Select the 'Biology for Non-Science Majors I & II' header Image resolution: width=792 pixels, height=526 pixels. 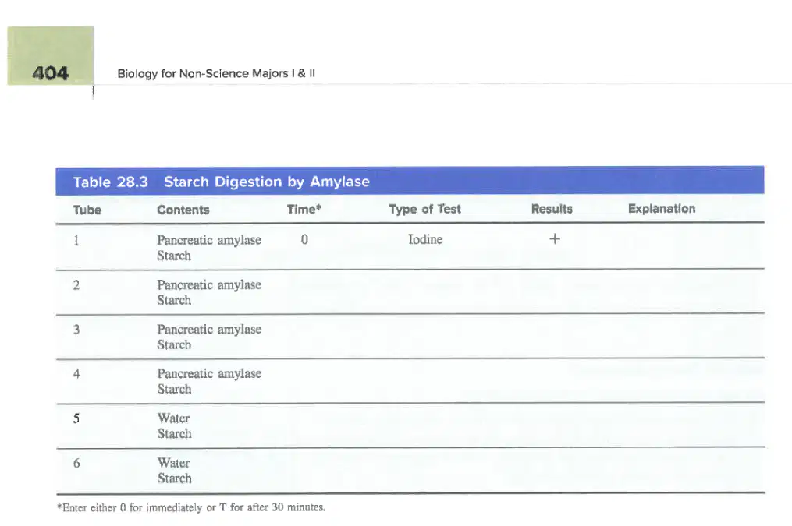(216, 73)
